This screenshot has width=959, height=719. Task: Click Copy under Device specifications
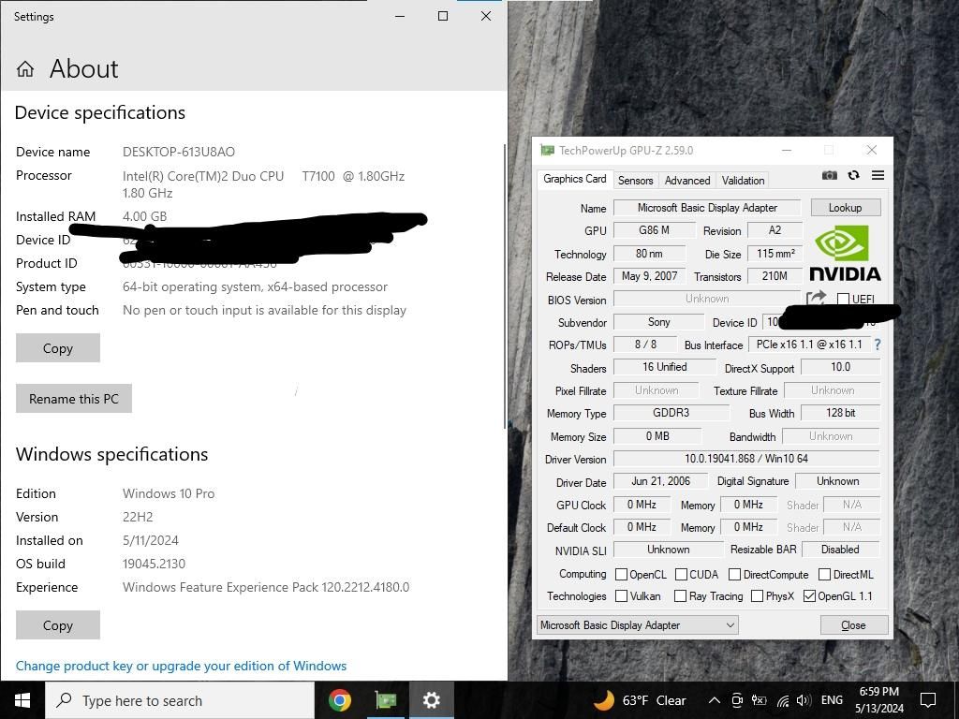tap(58, 348)
